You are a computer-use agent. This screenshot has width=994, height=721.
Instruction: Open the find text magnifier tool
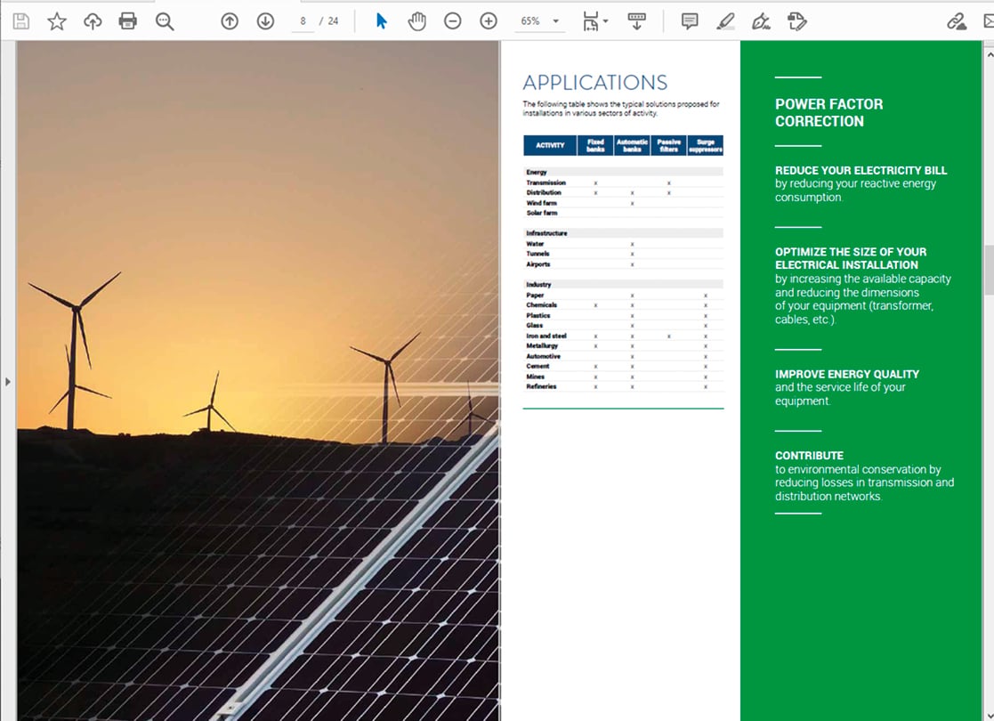pos(165,21)
